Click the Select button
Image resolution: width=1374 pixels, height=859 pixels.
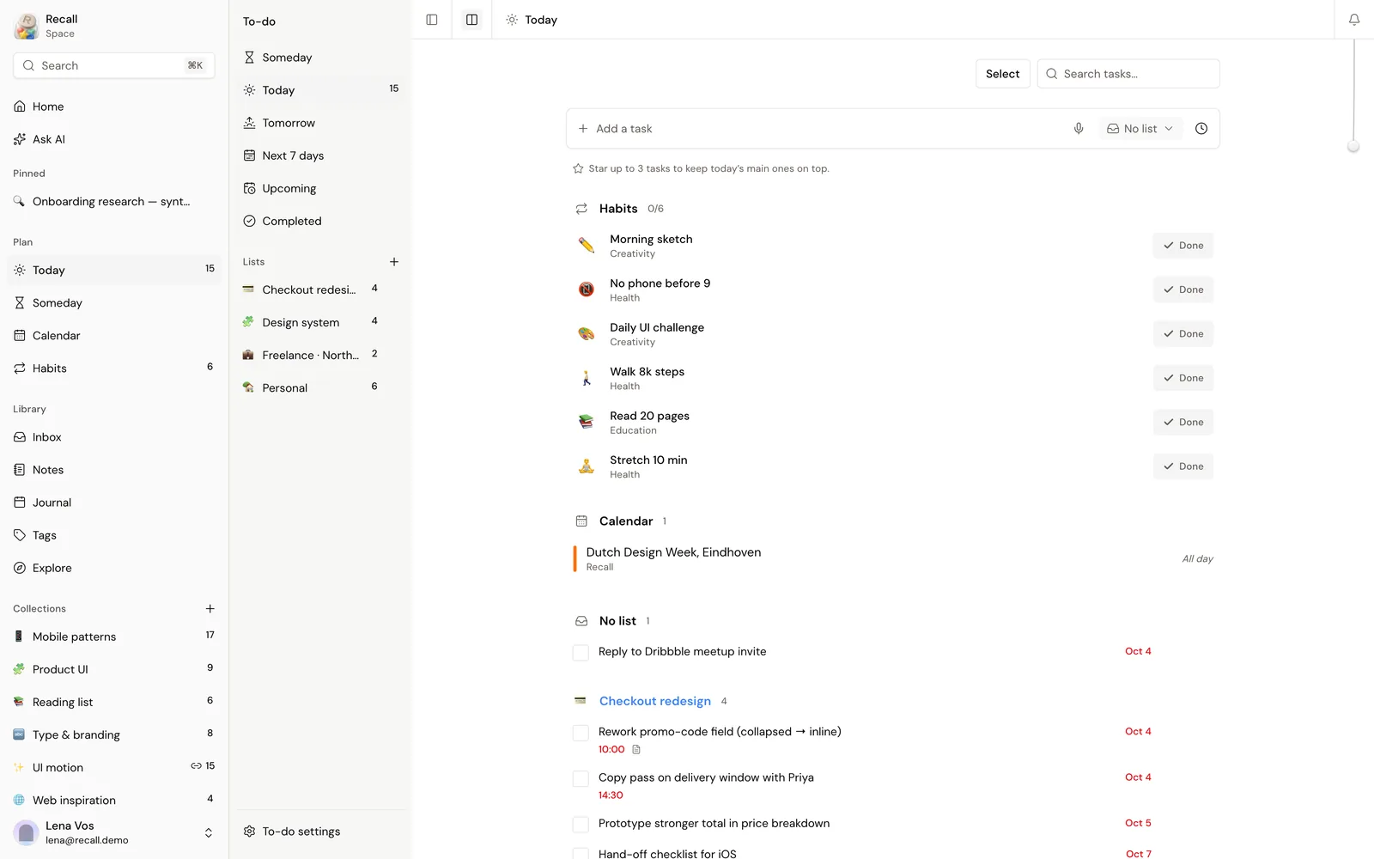pos(1002,74)
